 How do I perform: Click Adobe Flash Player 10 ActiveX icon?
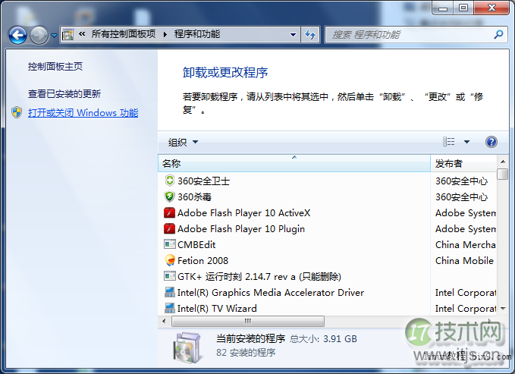click(x=169, y=212)
